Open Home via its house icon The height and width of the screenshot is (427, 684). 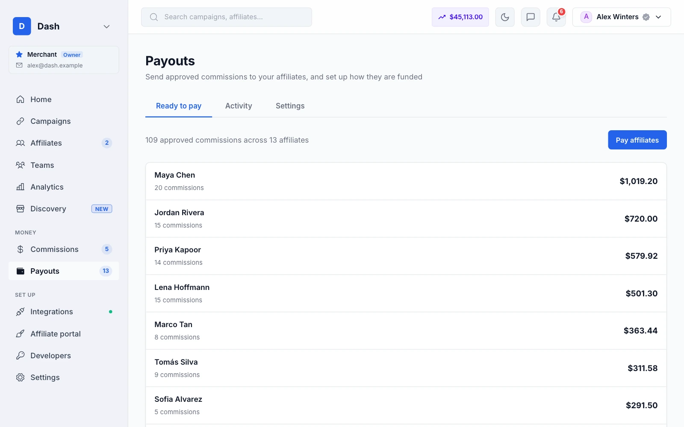[20, 99]
